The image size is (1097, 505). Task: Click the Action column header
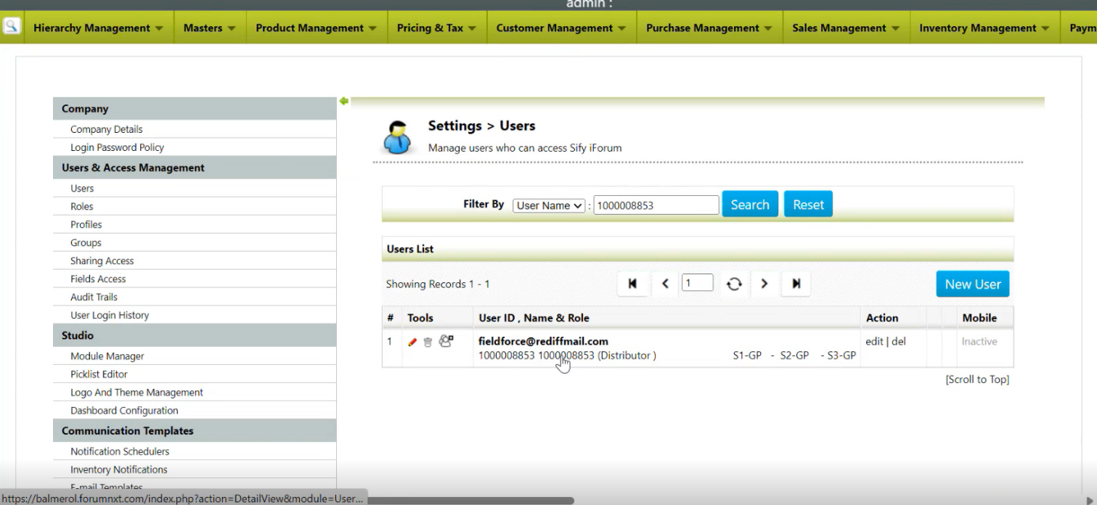882,318
